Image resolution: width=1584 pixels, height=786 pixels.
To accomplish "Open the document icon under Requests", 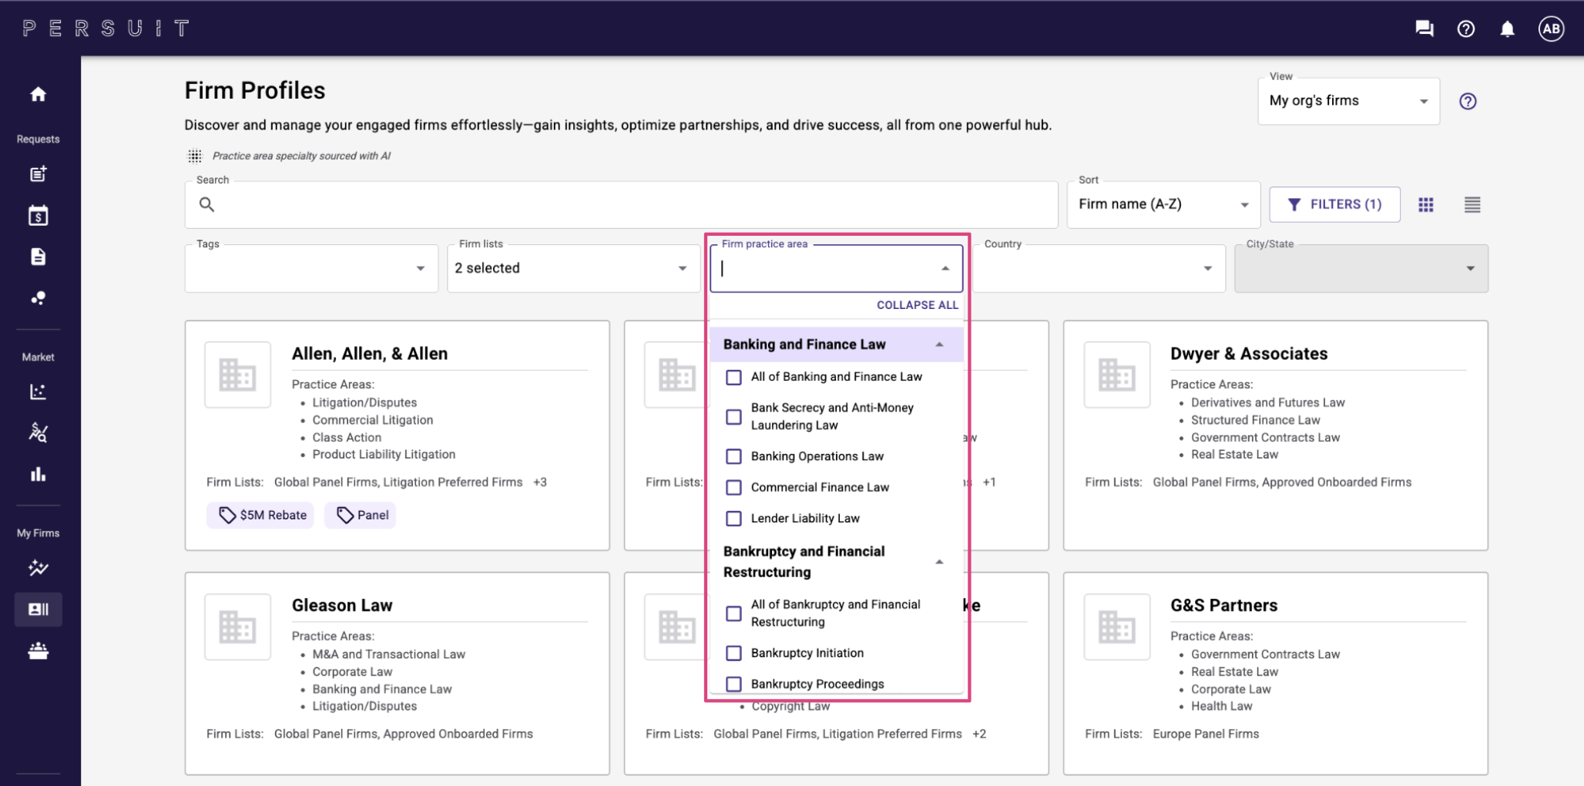I will (x=38, y=257).
